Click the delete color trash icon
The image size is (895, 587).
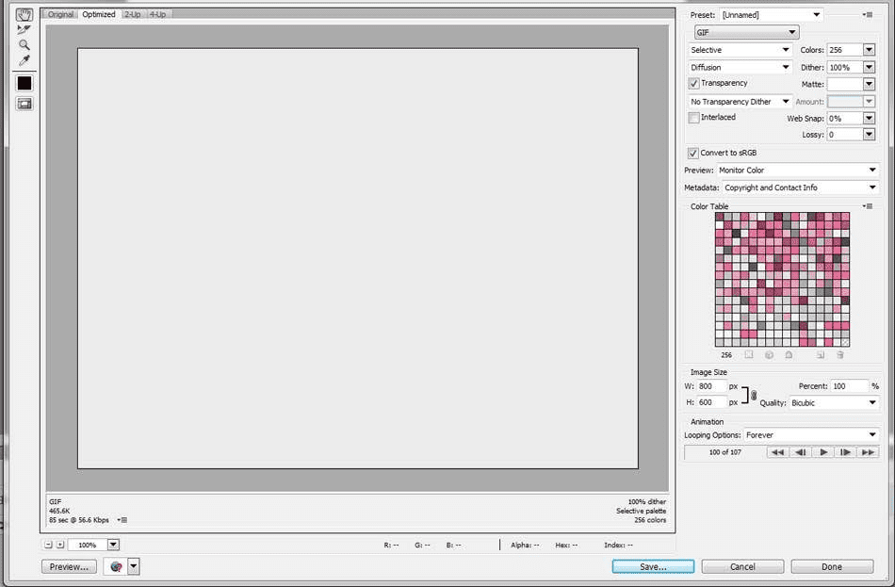840,355
